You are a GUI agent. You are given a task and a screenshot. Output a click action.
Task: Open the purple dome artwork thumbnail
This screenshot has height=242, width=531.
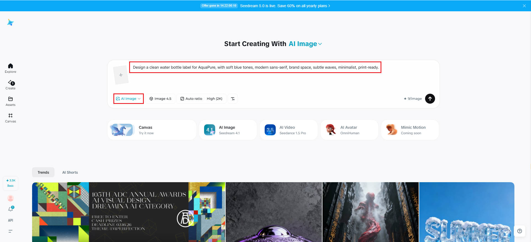click(274, 212)
